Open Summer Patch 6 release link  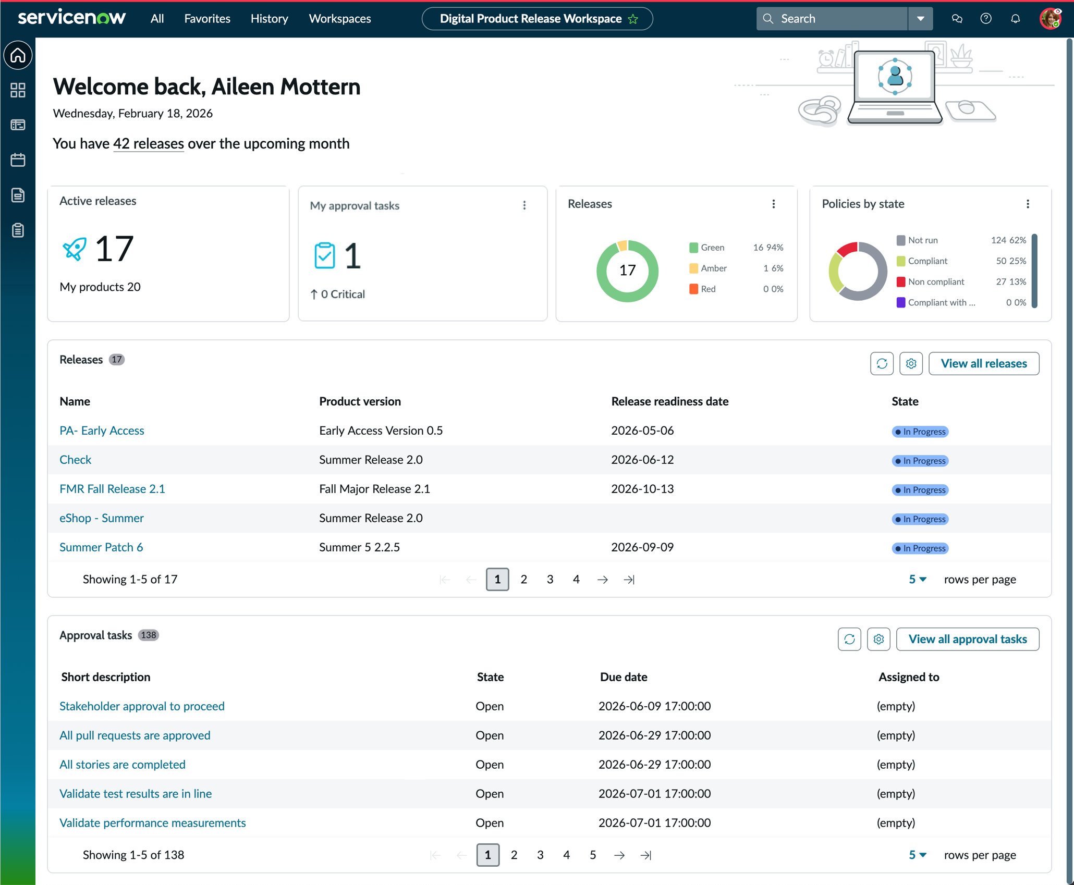point(101,547)
